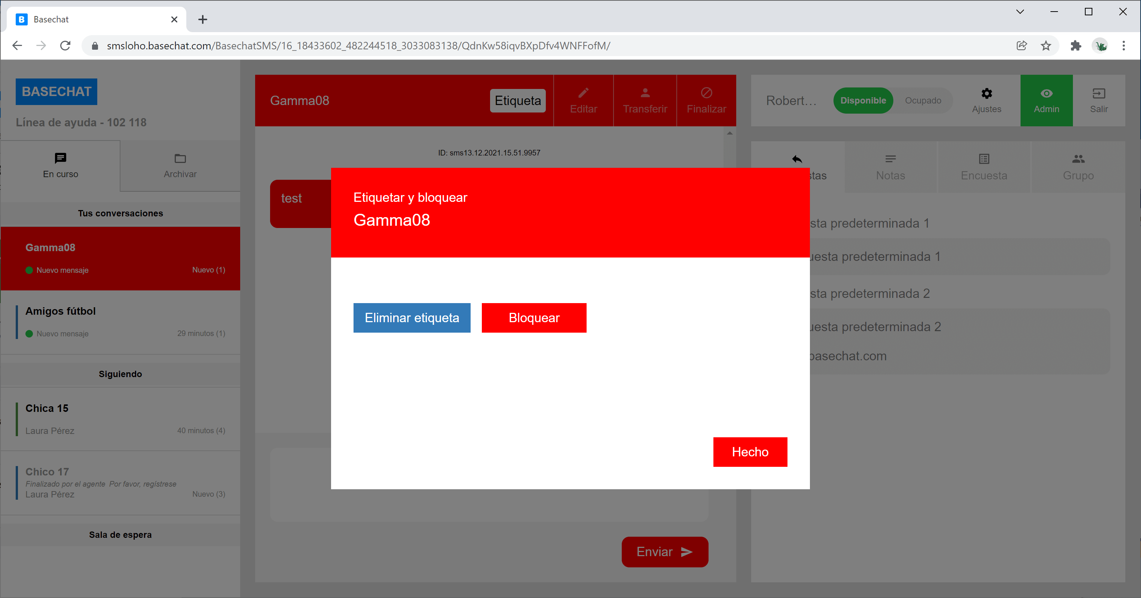Open the Encuesta survey icon tab
1141x598 pixels.
[x=984, y=159]
